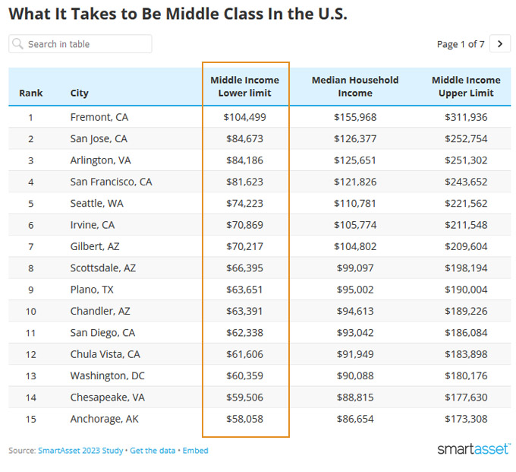516x472 pixels.
Task: Select the Fremont, CA row
Action: [260, 117]
